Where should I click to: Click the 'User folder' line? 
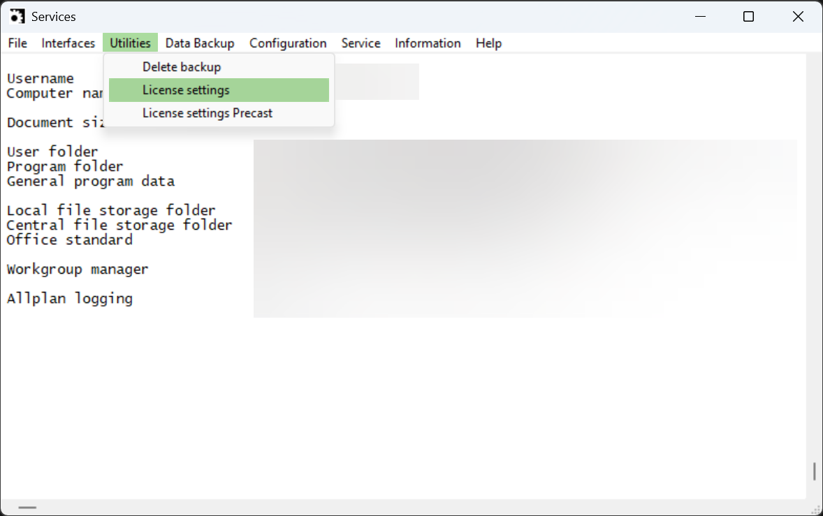(x=52, y=152)
